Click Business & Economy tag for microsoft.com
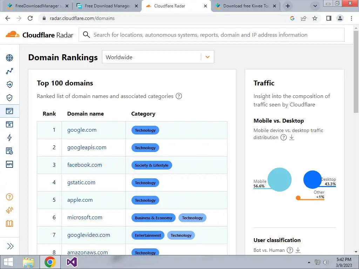The height and width of the screenshot is (269, 359). pyautogui.click(x=154, y=218)
